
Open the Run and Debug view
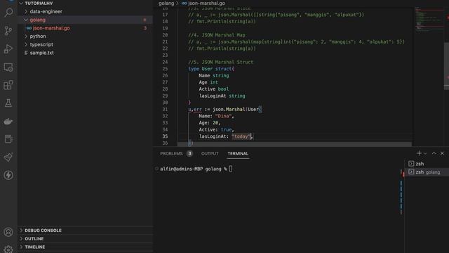point(8,48)
